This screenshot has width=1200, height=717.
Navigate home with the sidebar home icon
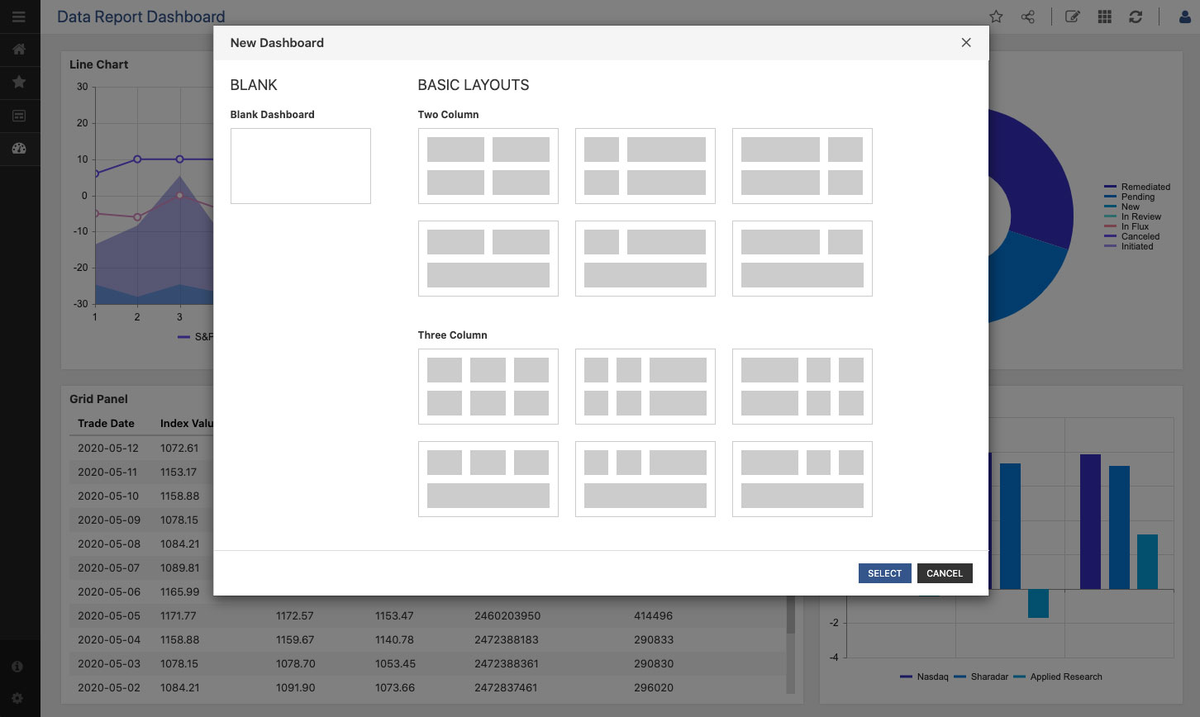pos(20,50)
